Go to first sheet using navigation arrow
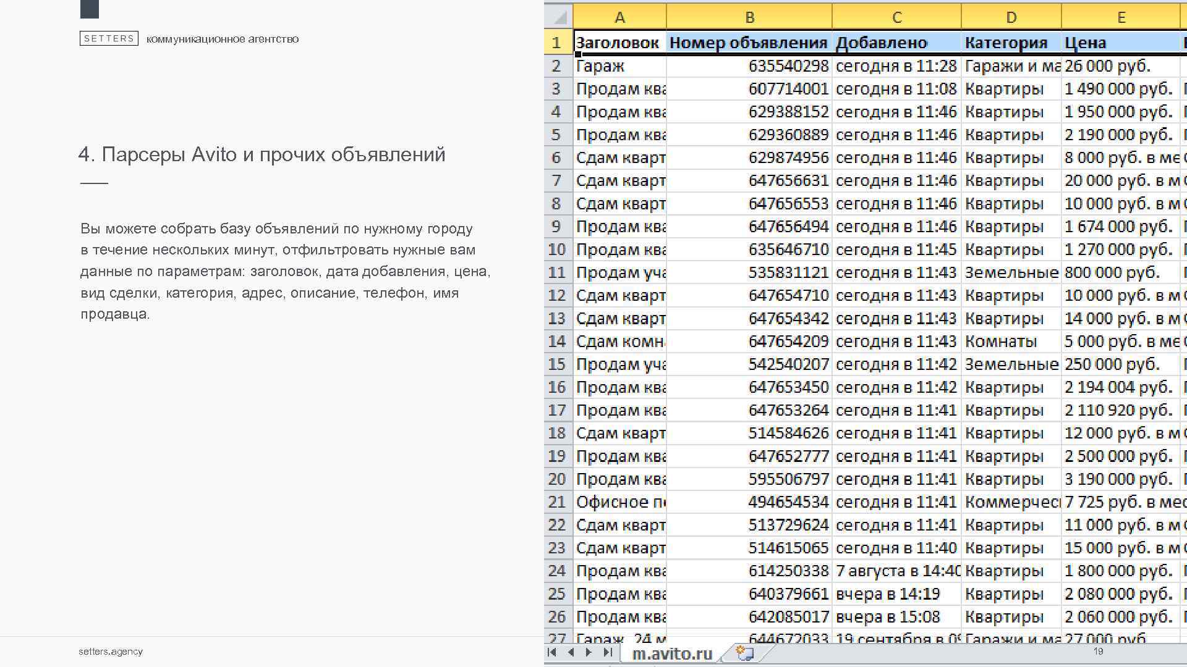This screenshot has height=667, width=1187. point(552,652)
